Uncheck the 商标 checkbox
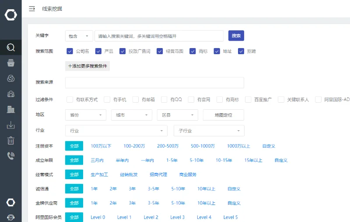Viewport: 350px width, 222px height. click(192, 51)
